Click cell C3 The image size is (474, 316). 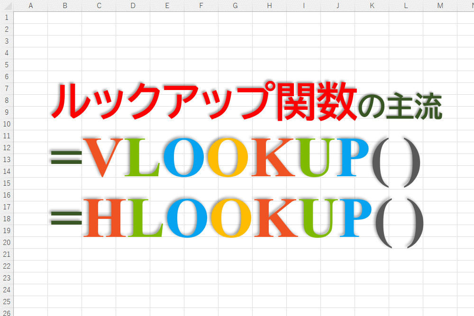99,41
